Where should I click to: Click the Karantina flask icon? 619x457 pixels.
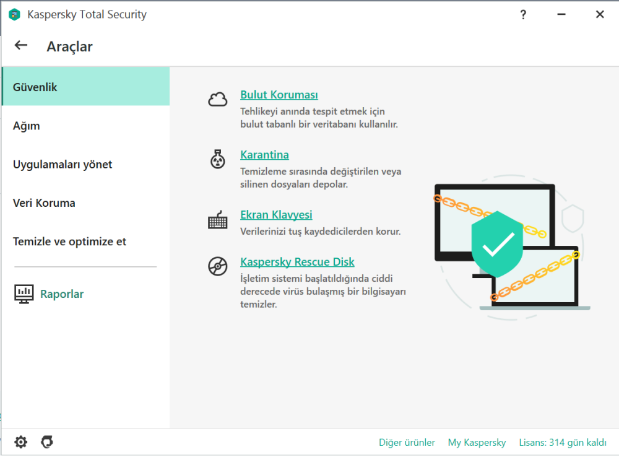click(x=217, y=159)
